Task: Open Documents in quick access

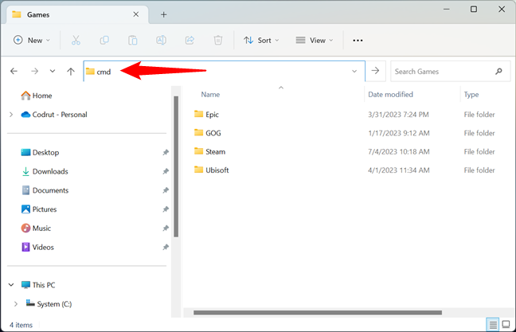Action: (x=45, y=190)
